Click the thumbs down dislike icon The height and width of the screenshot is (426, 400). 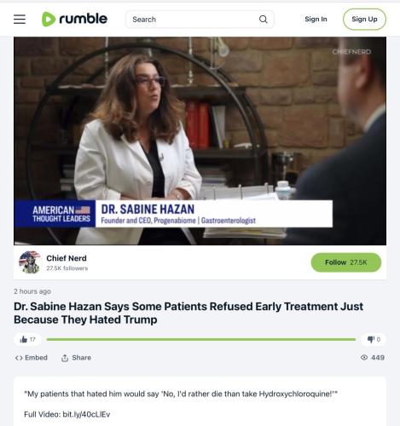[x=371, y=339]
